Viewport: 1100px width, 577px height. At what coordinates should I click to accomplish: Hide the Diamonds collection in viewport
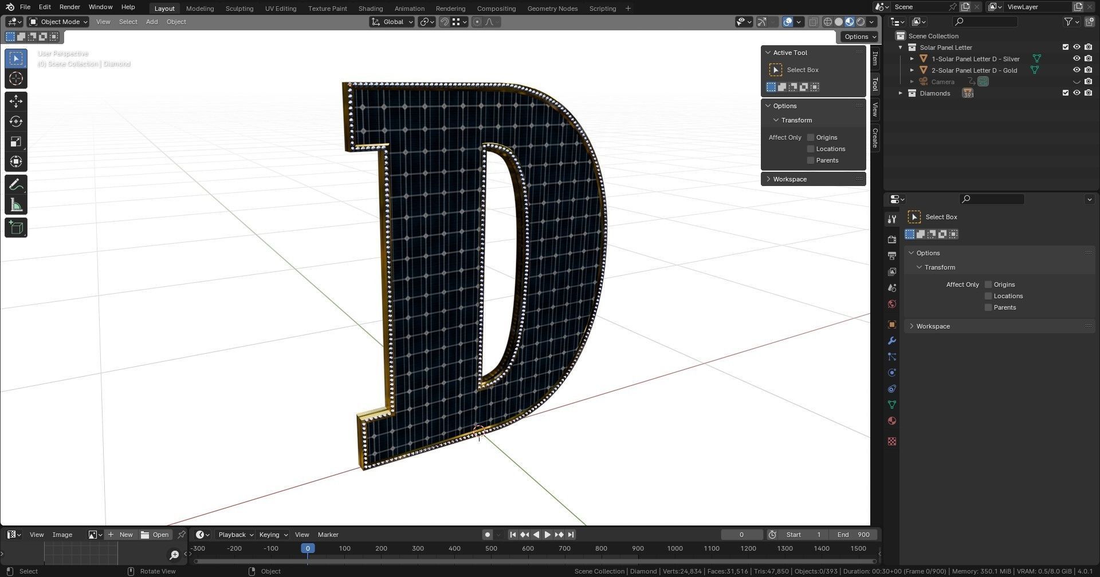point(1077,93)
